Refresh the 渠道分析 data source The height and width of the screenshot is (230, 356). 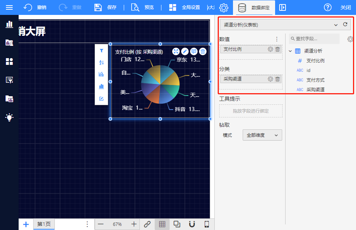[345, 25]
